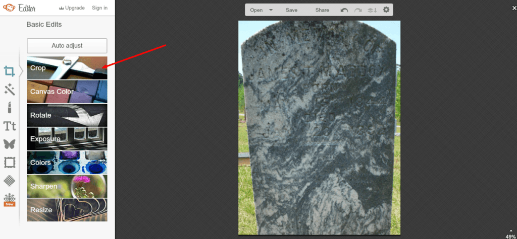Viewport: 517px width, 239px height.
Task: Open settings gear in top toolbar
Action: (386, 10)
